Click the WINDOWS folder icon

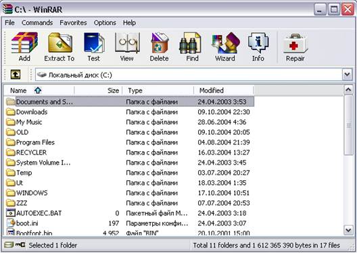[x=10, y=193]
